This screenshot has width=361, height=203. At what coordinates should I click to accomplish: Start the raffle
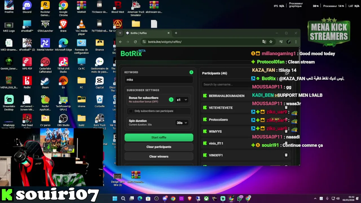tap(159, 137)
